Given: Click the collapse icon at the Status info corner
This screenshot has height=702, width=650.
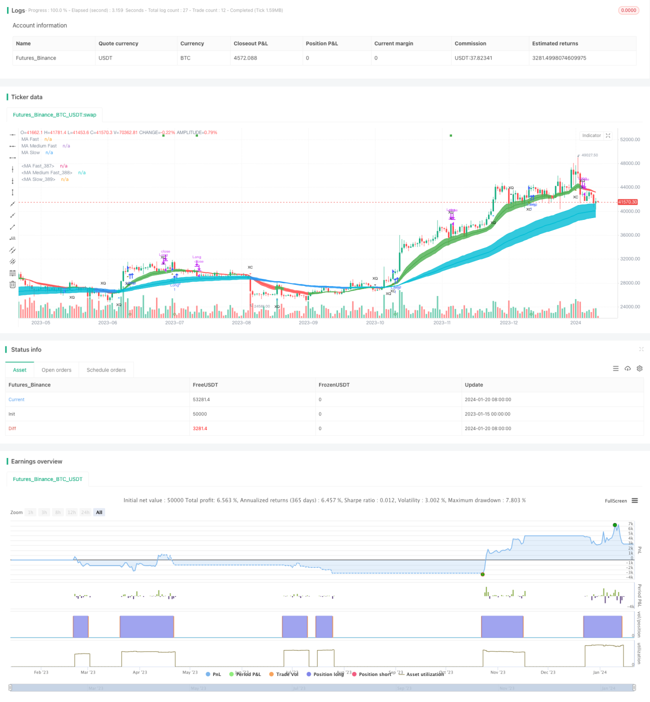Looking at the screenshot, I should click(x=641, y=349).
